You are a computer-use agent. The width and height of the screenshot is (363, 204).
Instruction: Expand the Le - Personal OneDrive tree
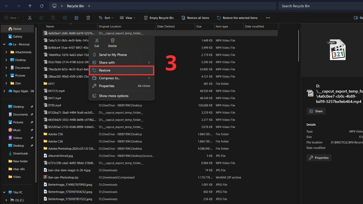(x=4, y=44)
